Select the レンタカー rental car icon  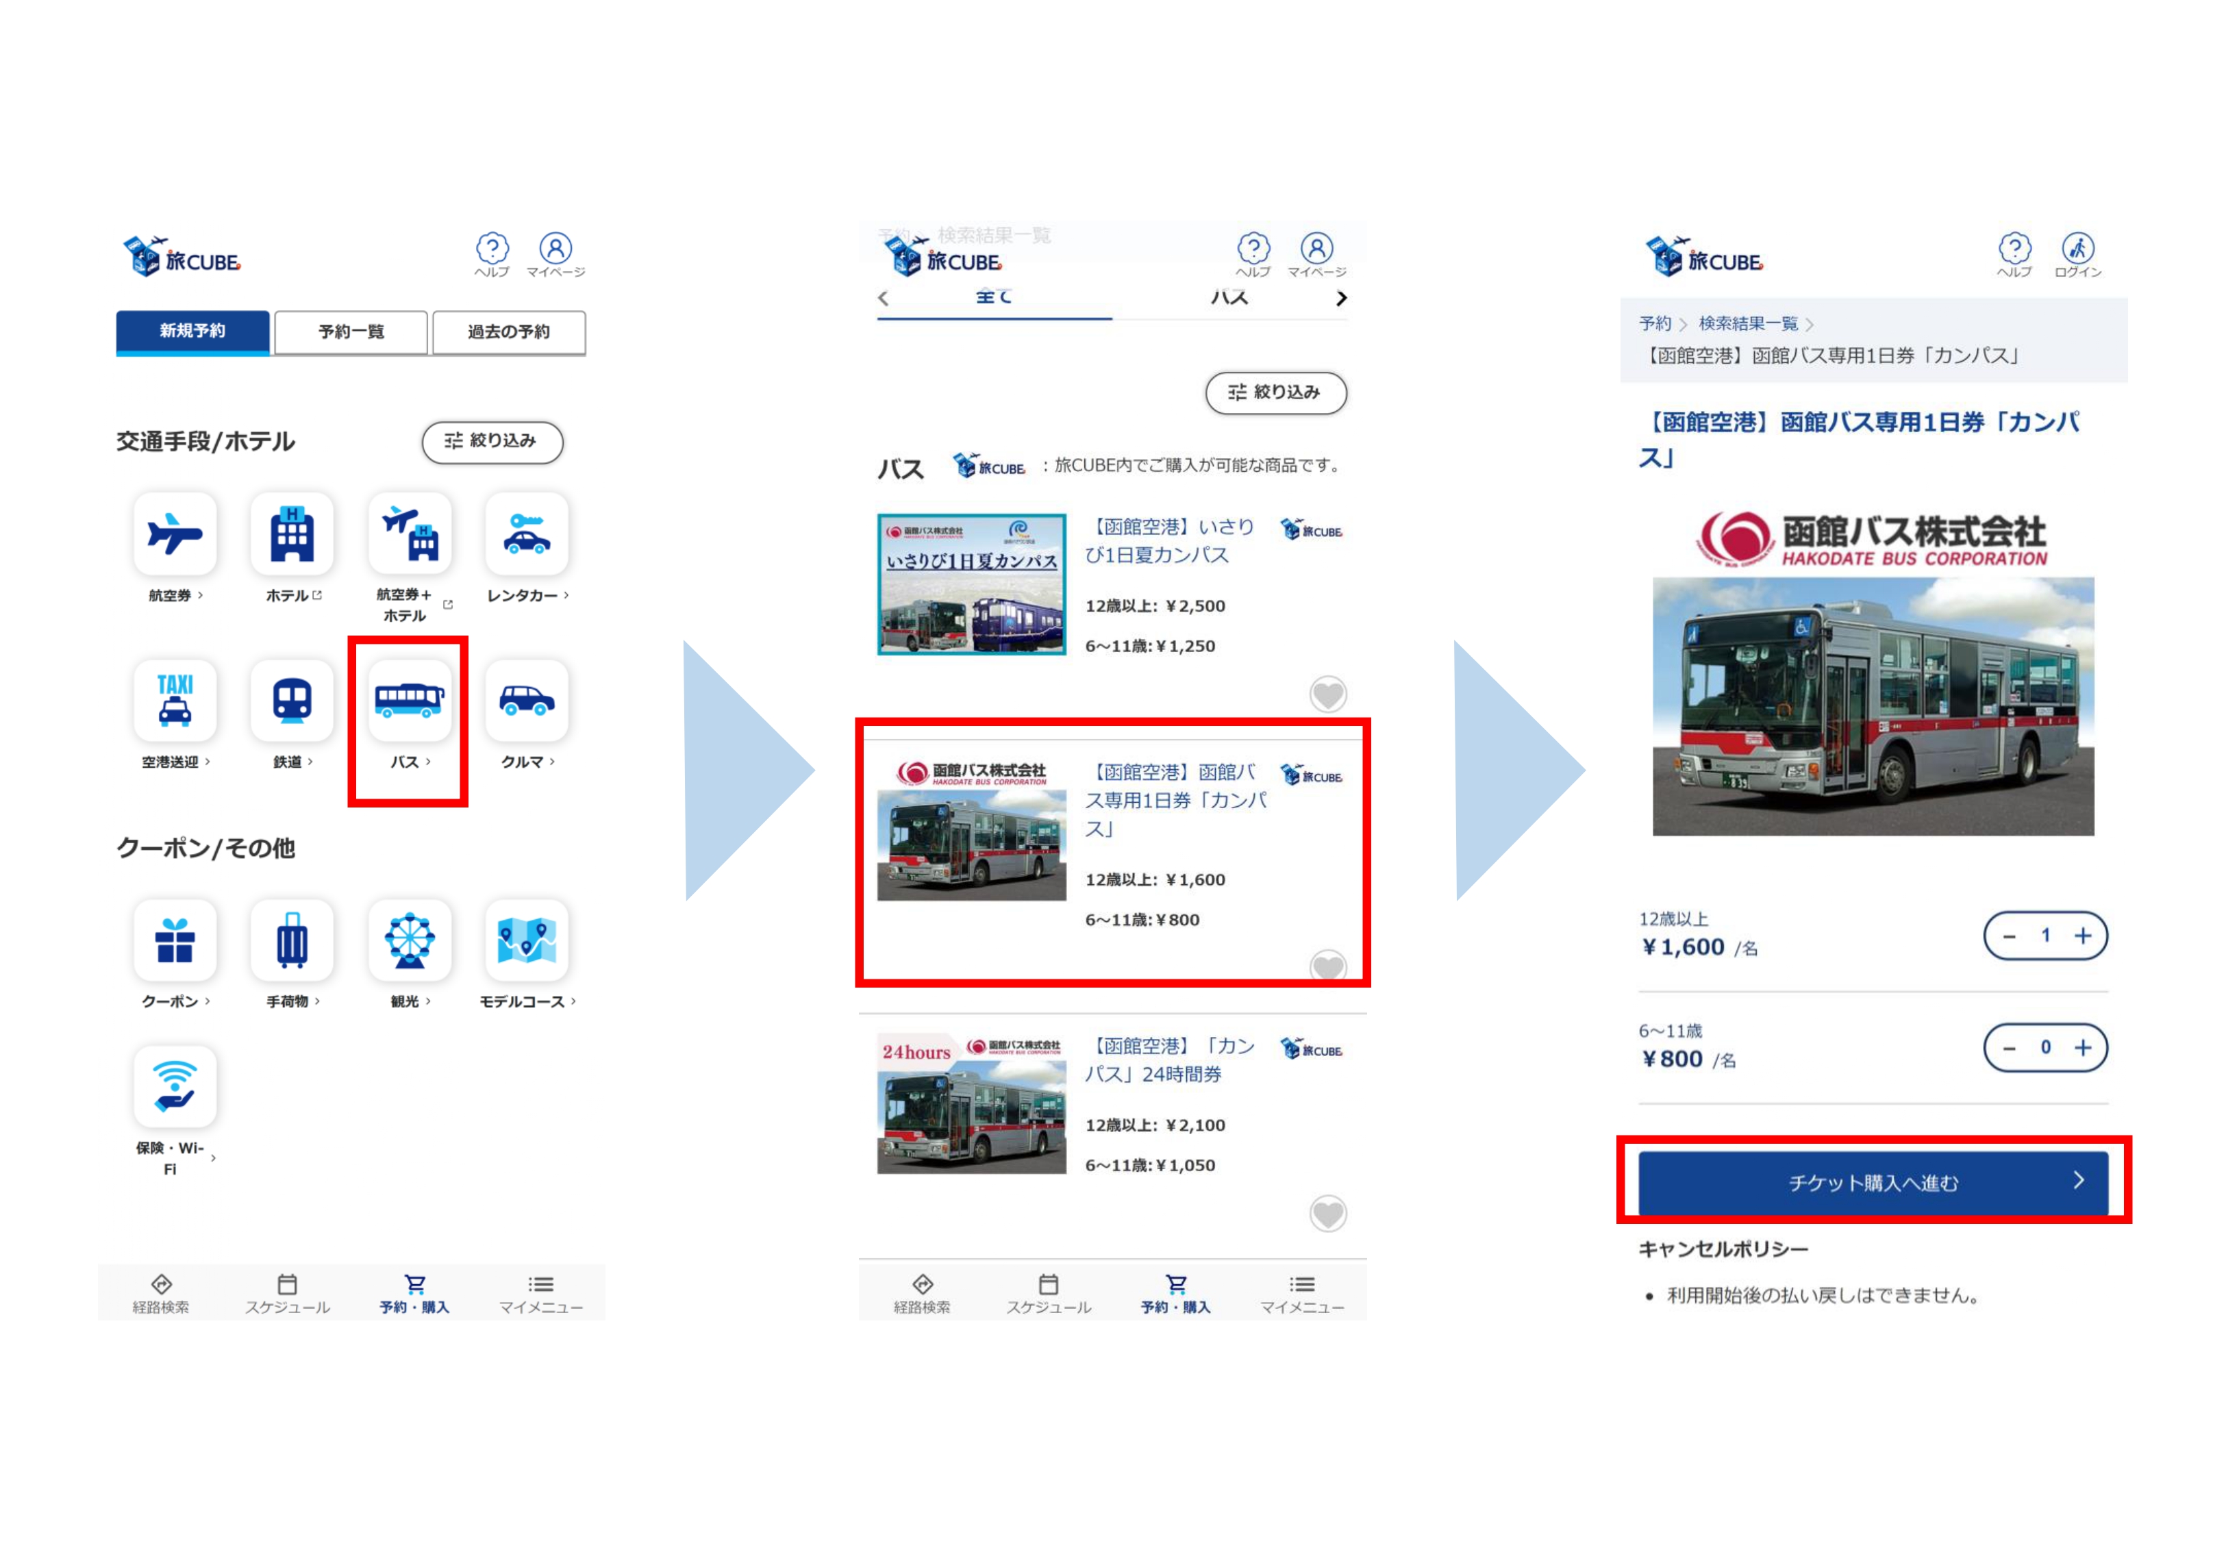[x=527, y=534]
